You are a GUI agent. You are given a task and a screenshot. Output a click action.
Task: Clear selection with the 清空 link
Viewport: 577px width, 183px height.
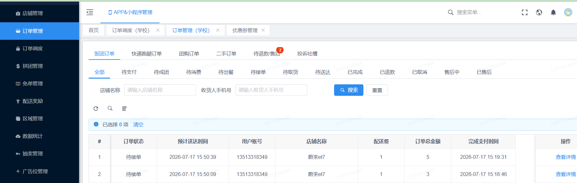tap(138, 125)
